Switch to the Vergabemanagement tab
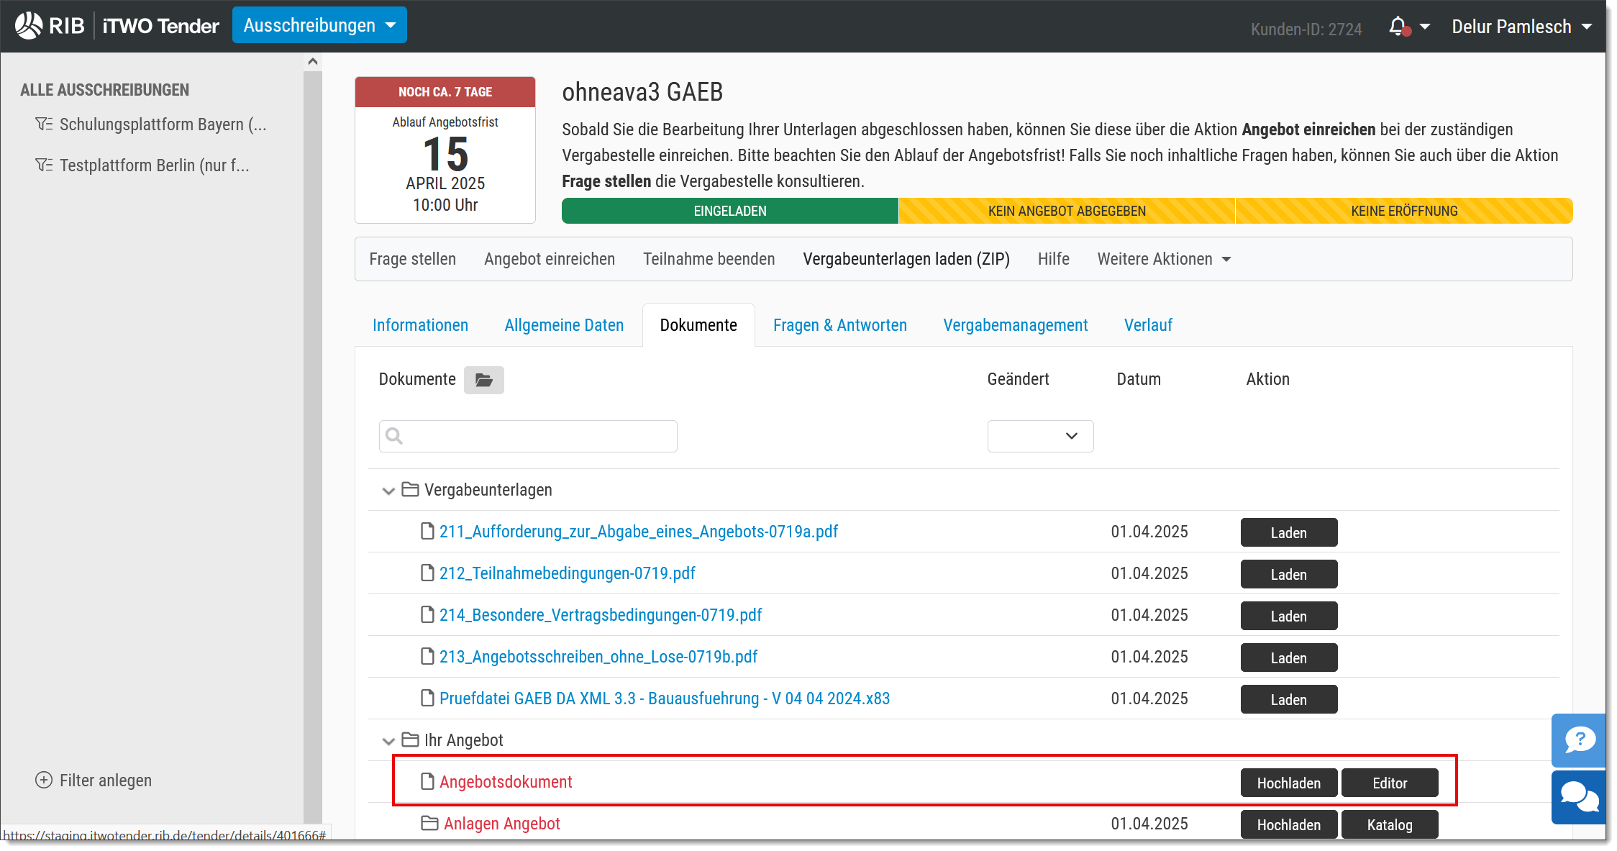This screenshot has height=851, width=1617. 1015,325
